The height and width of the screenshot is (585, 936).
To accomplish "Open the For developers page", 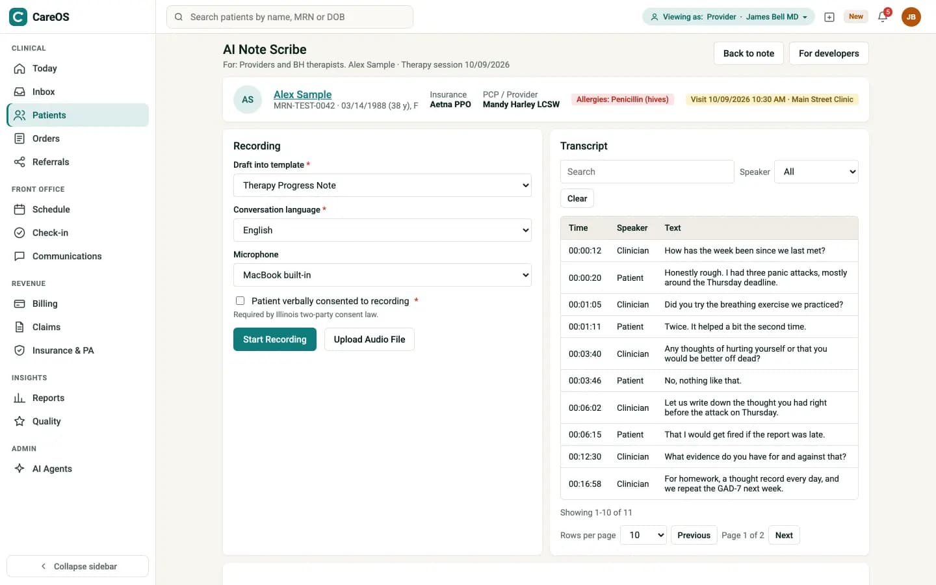I will coord(829,53).
